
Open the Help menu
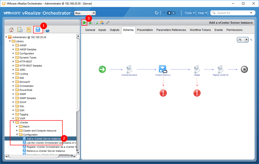click(x=202, y=13)
